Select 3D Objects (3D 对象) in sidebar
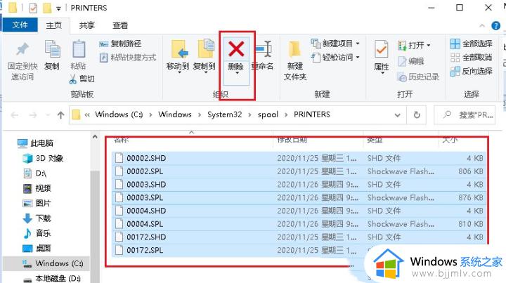The height and width of the screenshot is (283, 506). coord(44,158)
